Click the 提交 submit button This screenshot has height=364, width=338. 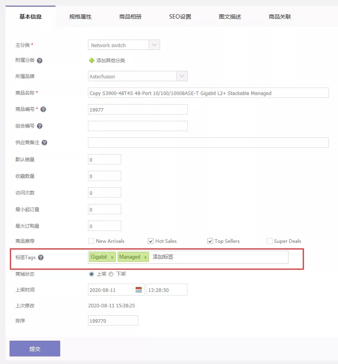click(34, 348)
